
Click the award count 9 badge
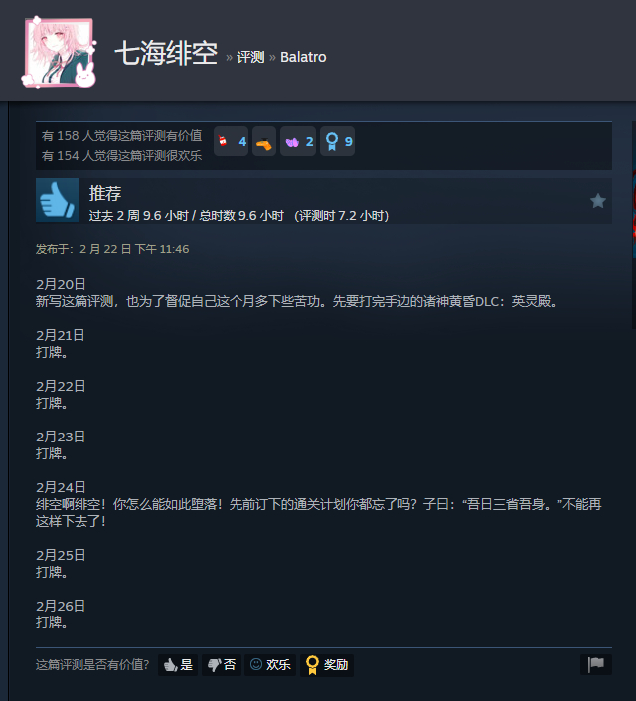click(x=338, y=142)
